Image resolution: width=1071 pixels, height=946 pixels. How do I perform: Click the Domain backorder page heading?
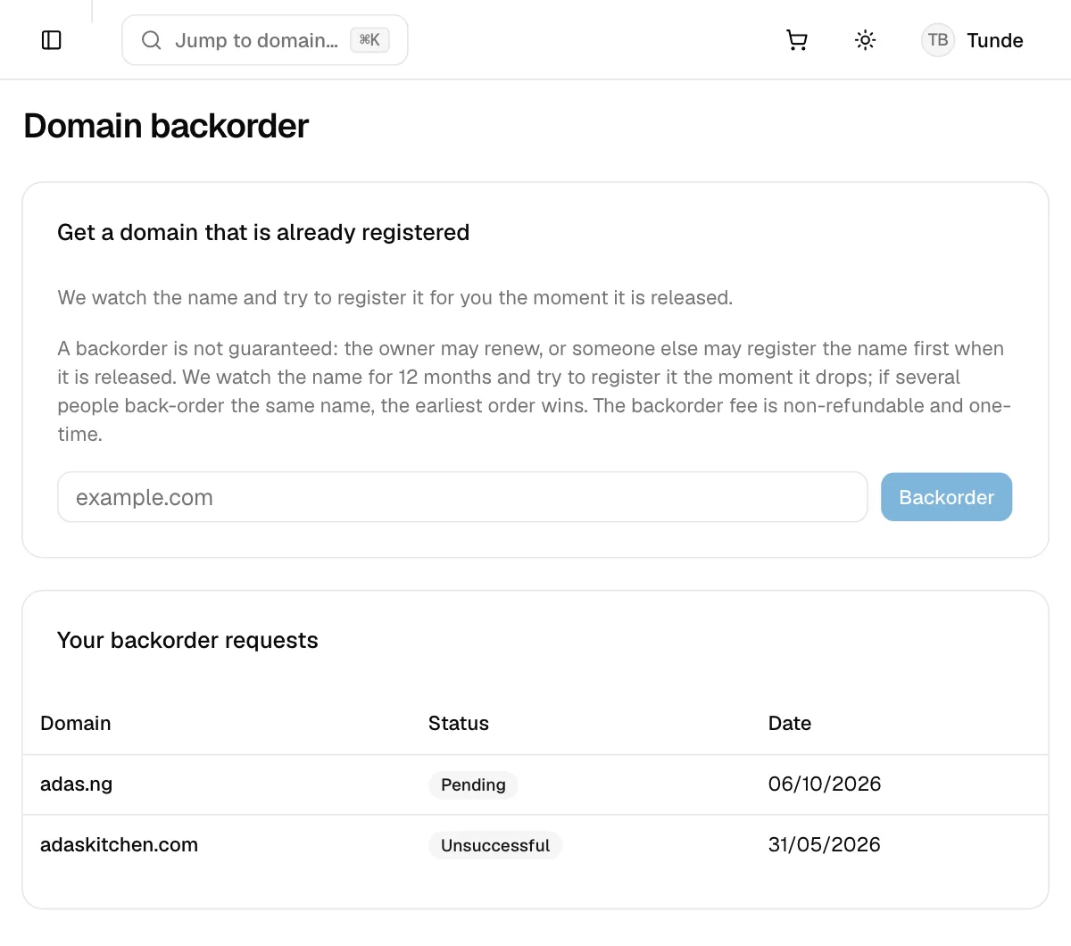[166, 126]
